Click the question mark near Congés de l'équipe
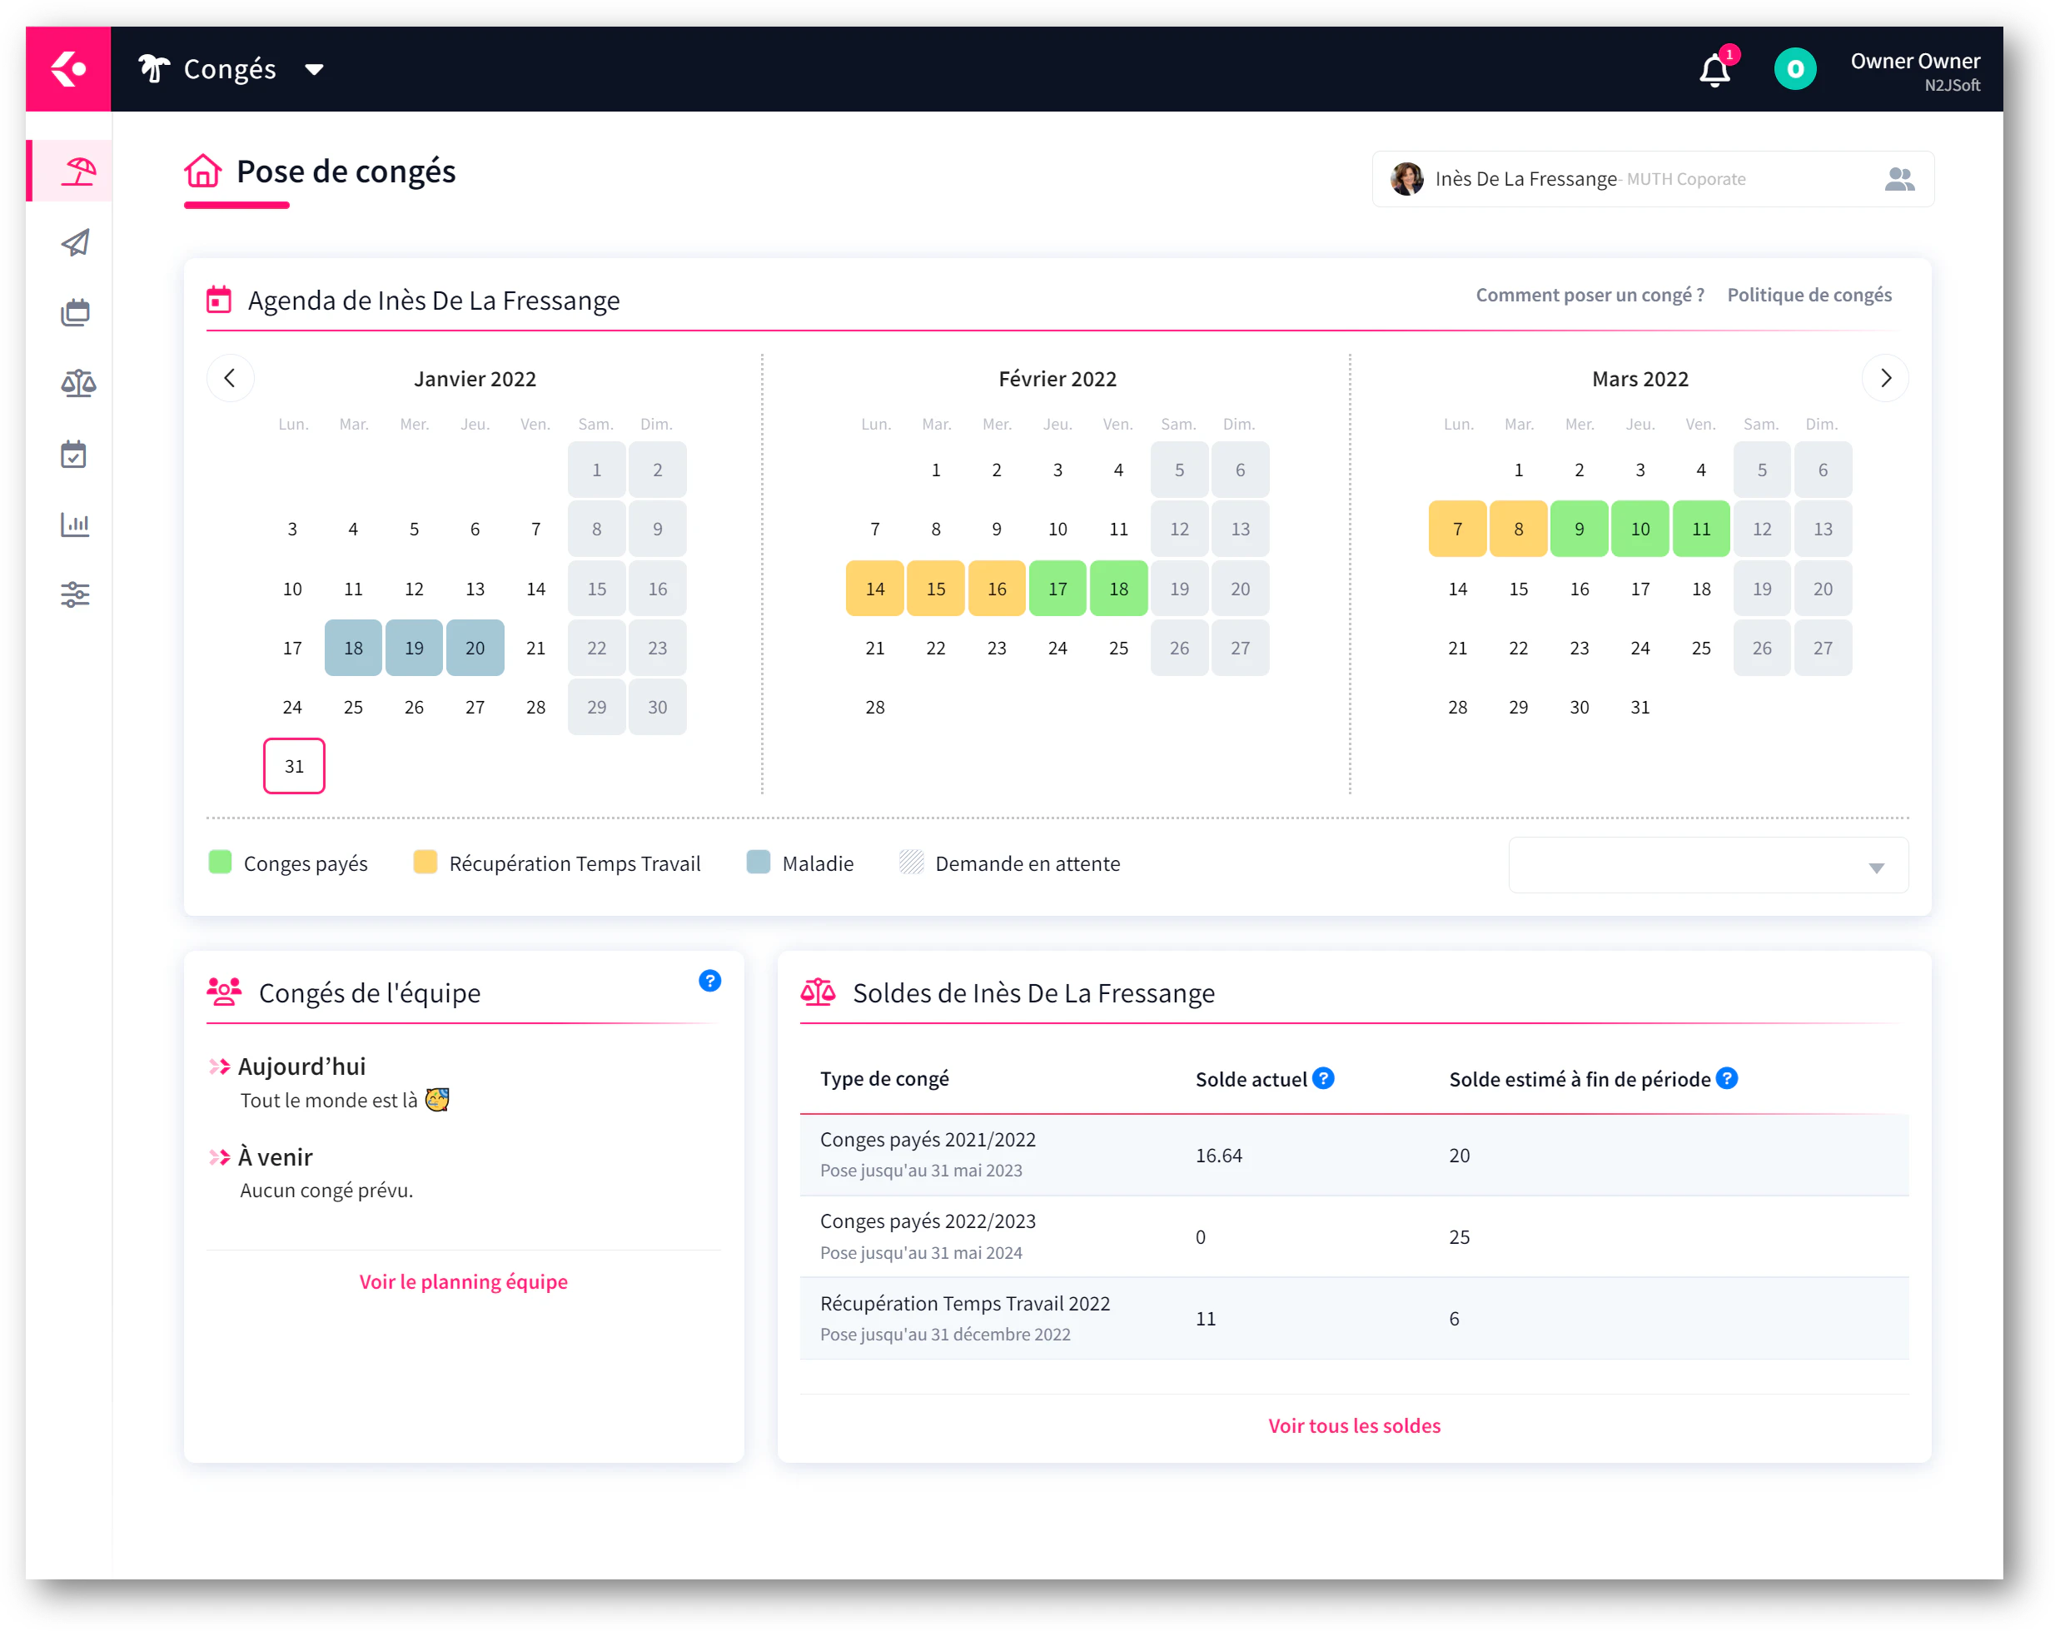This screenshot has height=1631, width=2055. 709,980
